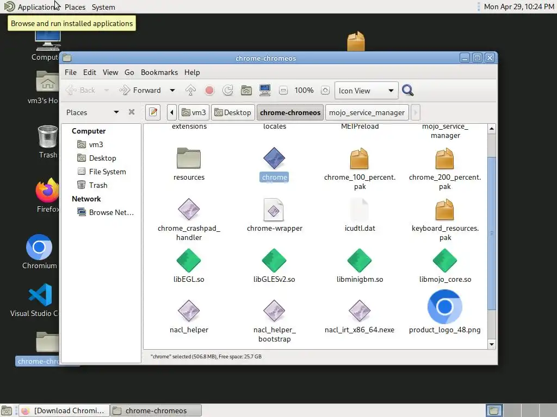Toggle text-based location bar pencil button

coord(153,112)
